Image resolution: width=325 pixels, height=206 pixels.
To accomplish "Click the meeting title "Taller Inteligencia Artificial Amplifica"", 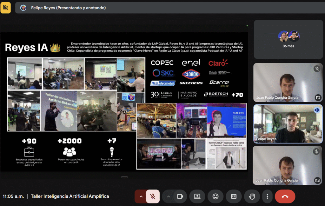I will click(x=70, y=196).
